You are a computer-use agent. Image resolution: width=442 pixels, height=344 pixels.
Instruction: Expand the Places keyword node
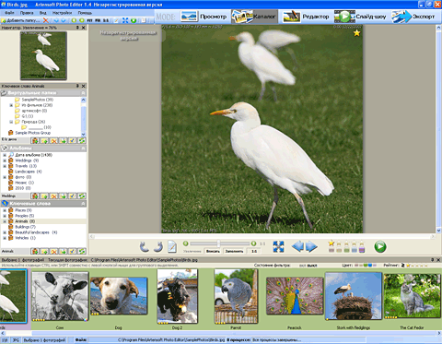click(5, 210)
